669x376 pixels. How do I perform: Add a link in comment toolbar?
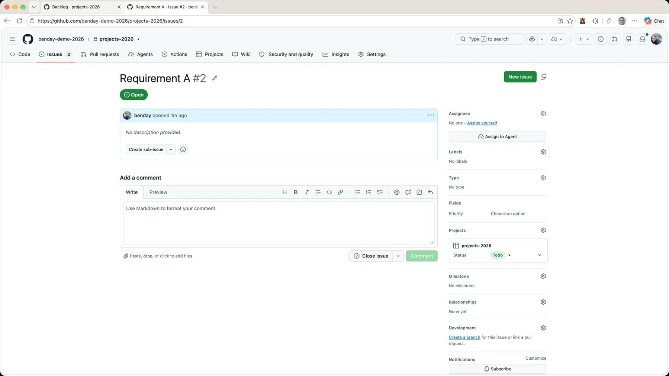340,192
